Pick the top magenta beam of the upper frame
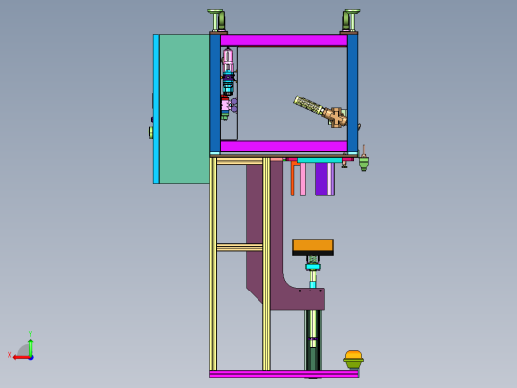The width and height of the screenshot is (517, 388). [x=283, y=40]
